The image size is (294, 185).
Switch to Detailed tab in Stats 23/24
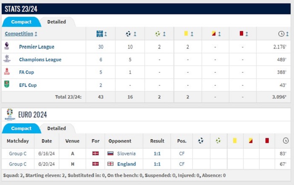pyautogui.click(x=56, y=22)
